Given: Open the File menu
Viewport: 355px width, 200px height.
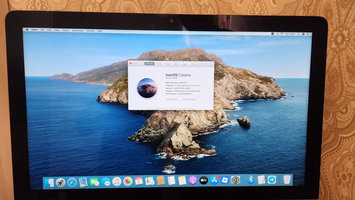Looking at the screenshot, I should point(42,30).
